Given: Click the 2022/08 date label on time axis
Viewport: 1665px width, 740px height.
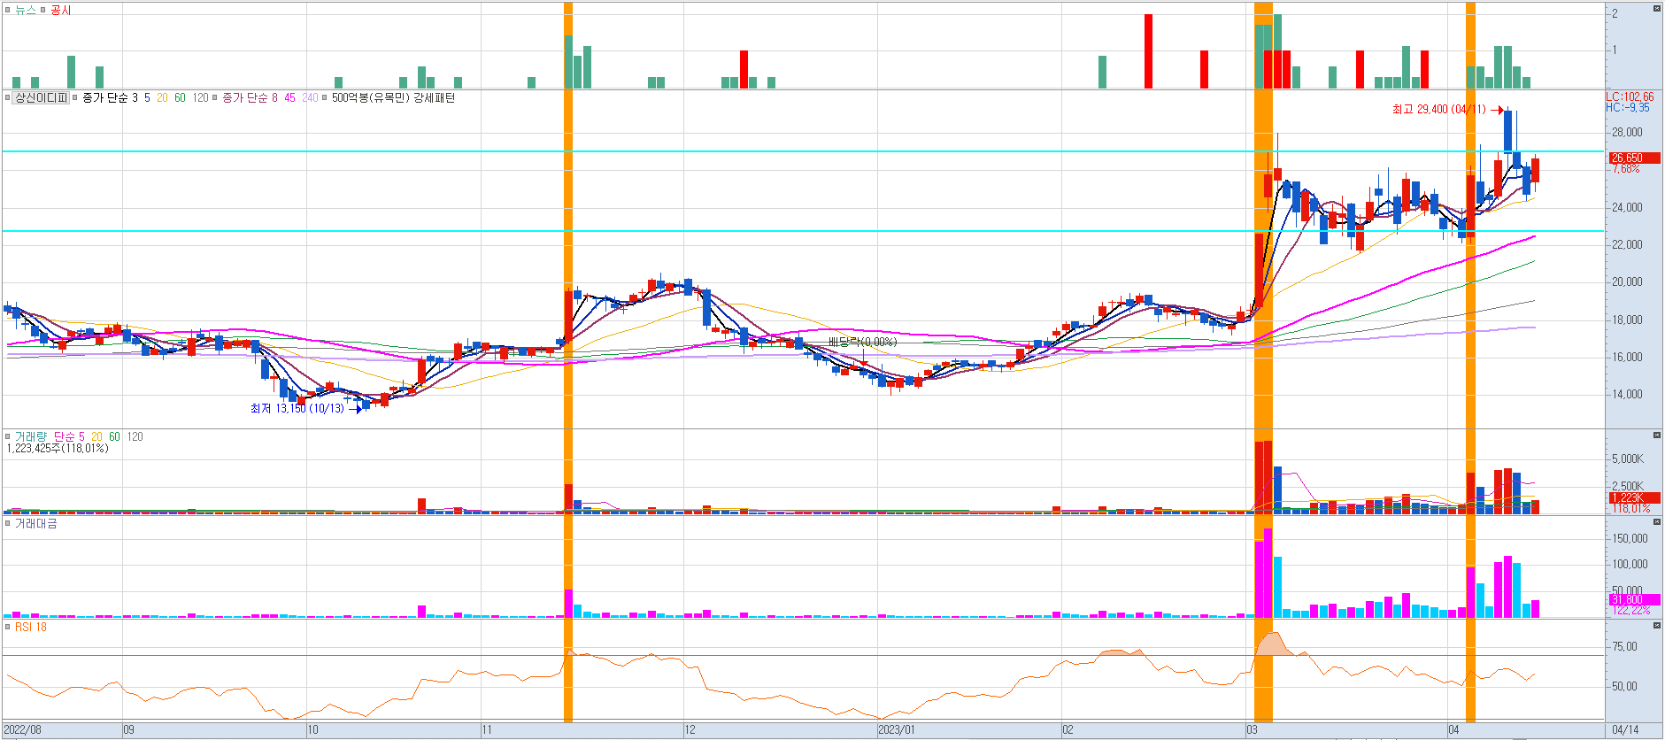Looking at the screenshot, I should tap(22, 730).
